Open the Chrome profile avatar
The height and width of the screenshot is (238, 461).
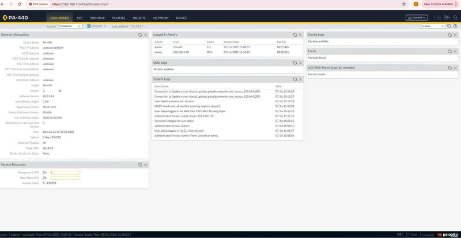(x=415, y=4)
